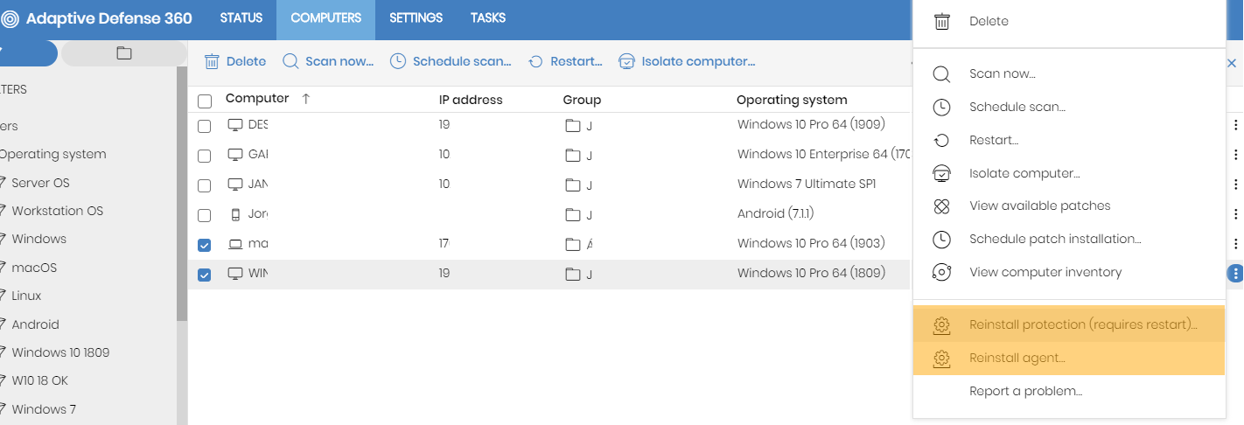Click disc icon beside View computer inventory

click(941, 272)
